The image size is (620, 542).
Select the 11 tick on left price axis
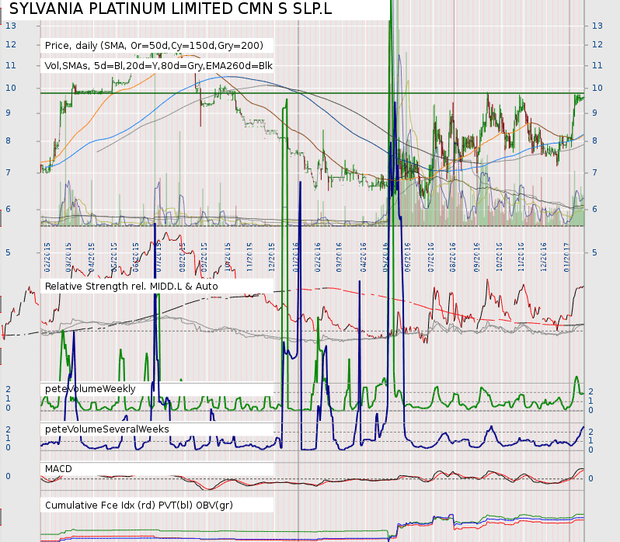11,65
